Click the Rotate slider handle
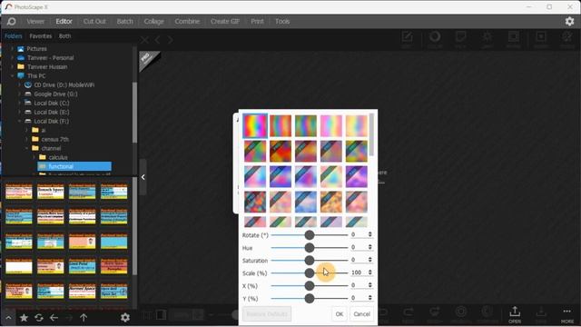 [x=310, y=235]
